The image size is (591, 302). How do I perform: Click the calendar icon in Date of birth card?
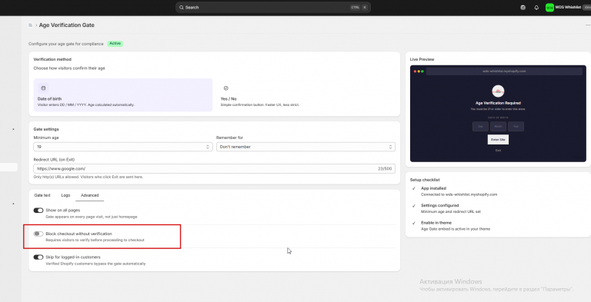pyautogui.click(x=43, y=88)
